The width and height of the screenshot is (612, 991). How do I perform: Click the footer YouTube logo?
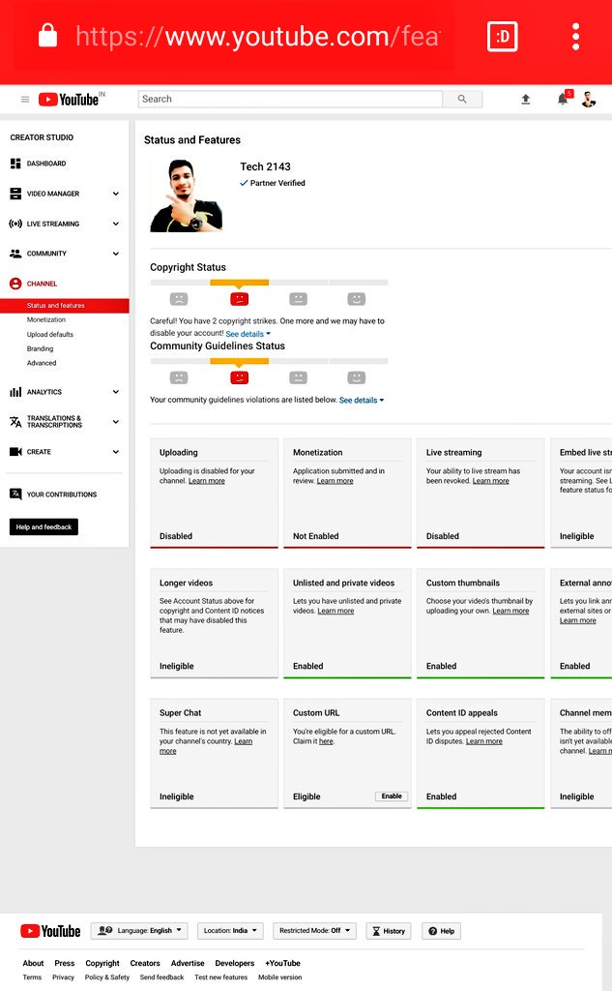[50, 931]
